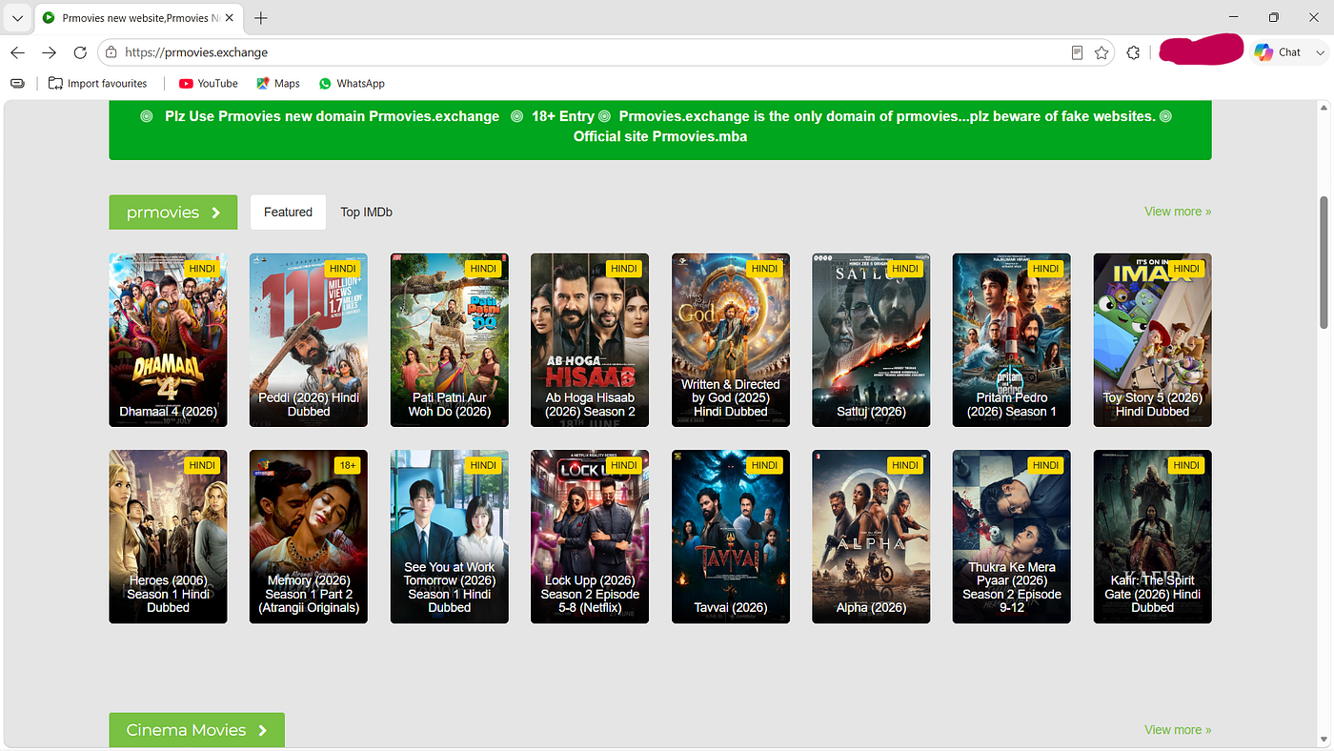Viewport: 1334px width, 751px height.
Task: Open a new browser tab
Action: pyautogui.click(x=261, y=18)
